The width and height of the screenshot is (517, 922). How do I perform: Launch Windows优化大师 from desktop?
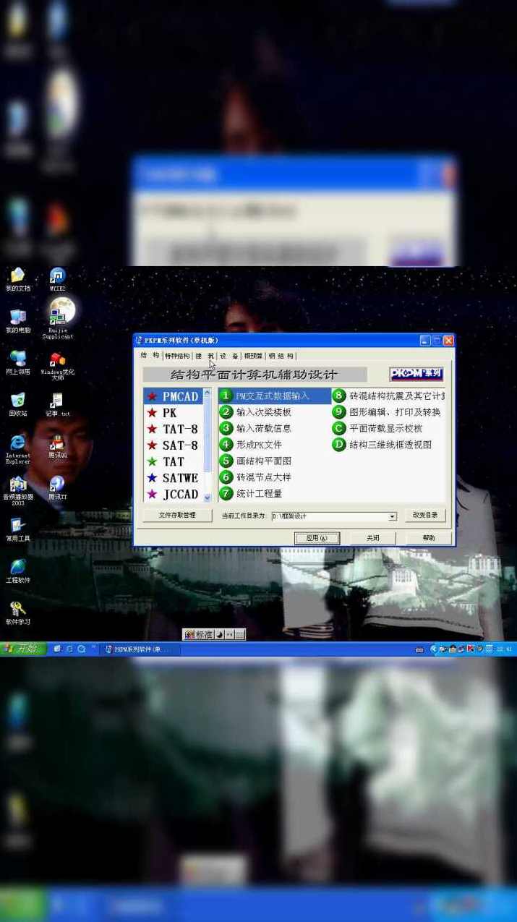click(58, 366)
